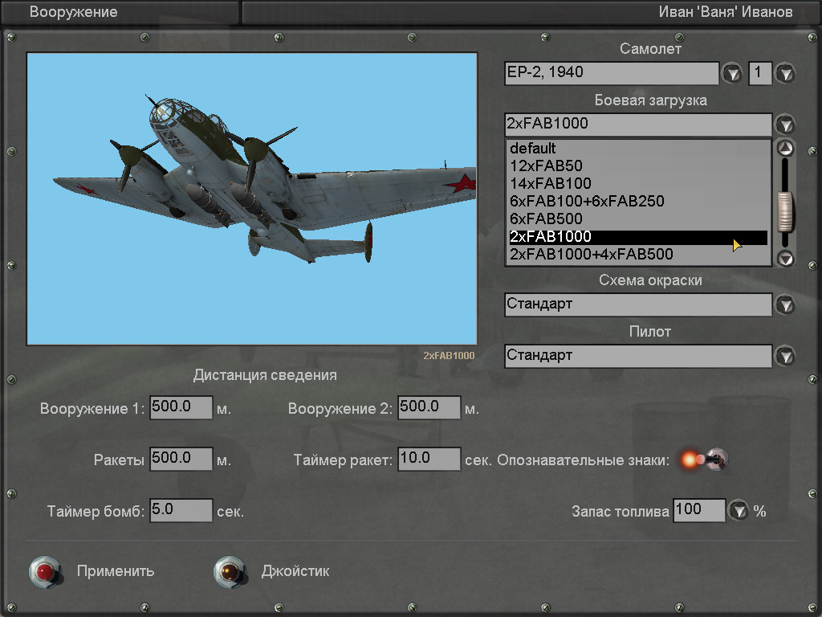
Task: Click the Джойстик knob button
Action: click(x=230, y=571)
